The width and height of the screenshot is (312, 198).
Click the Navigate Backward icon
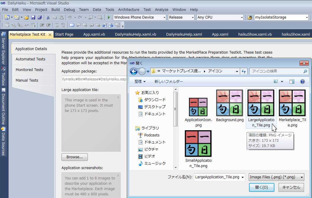pyautogui.click(x=90, y=17)
